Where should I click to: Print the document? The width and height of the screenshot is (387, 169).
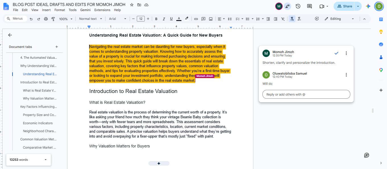[x=46, y=19]
